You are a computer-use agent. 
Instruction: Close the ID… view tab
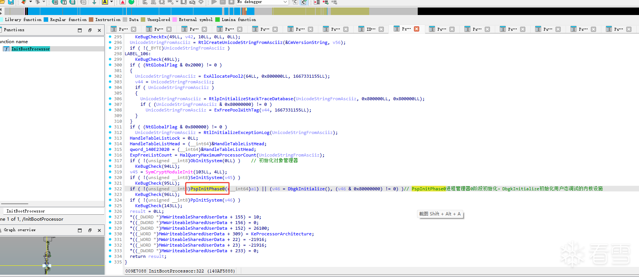(x=381, y=29)
